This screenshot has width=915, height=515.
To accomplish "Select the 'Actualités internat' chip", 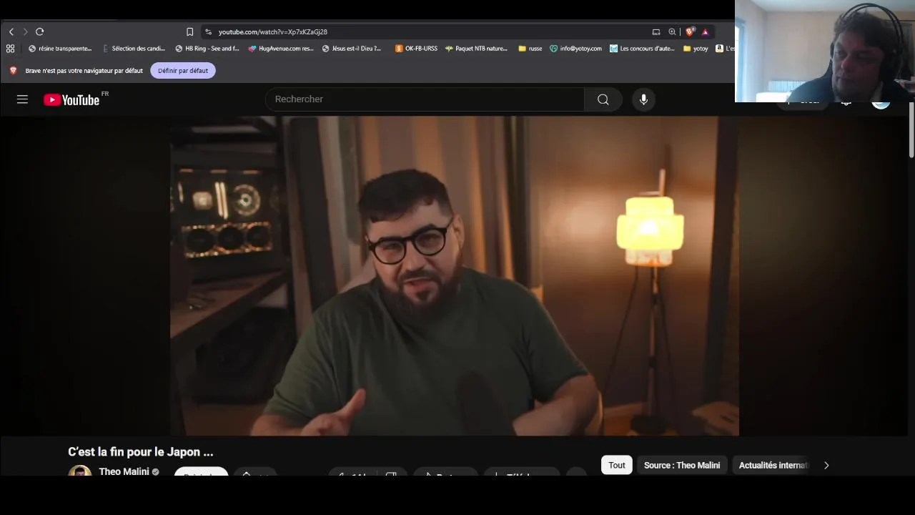I will click(772, 465).
